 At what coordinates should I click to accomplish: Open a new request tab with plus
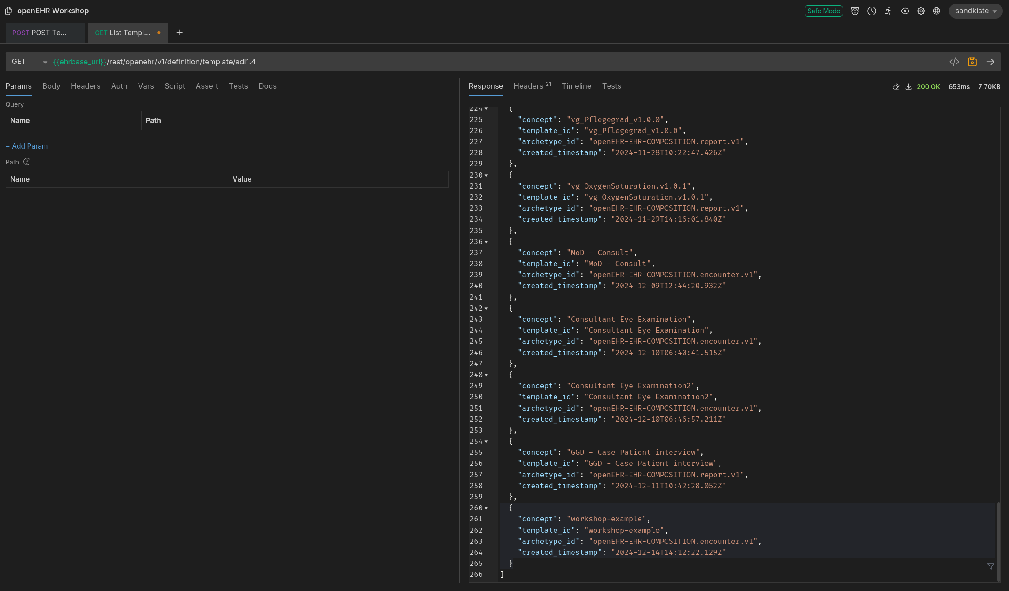(x=180, y=33)
